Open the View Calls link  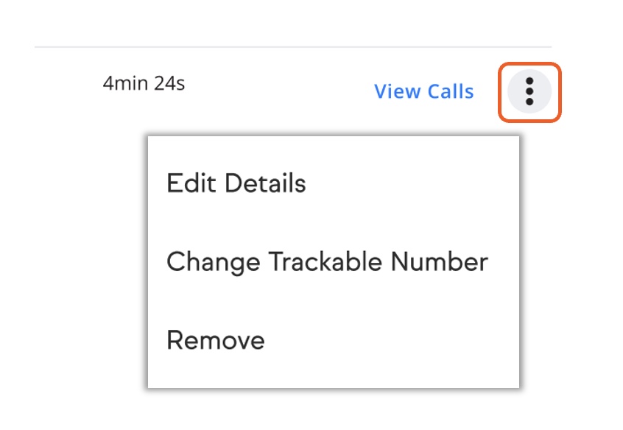(423, 92)
